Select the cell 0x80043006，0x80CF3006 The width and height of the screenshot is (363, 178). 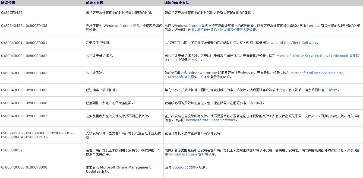coord(24,103)
